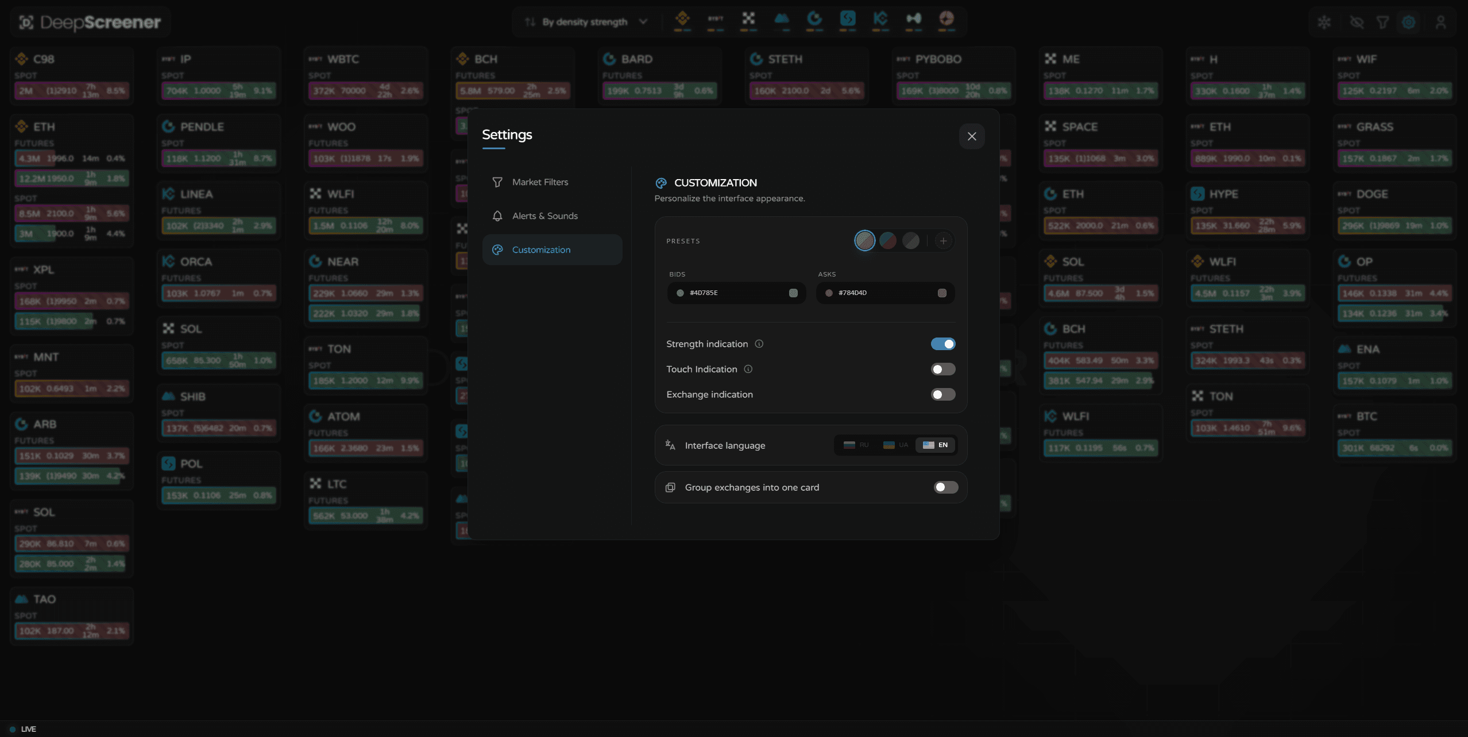Open the user profile icon
The image size is (1468, 737).
1441,22
